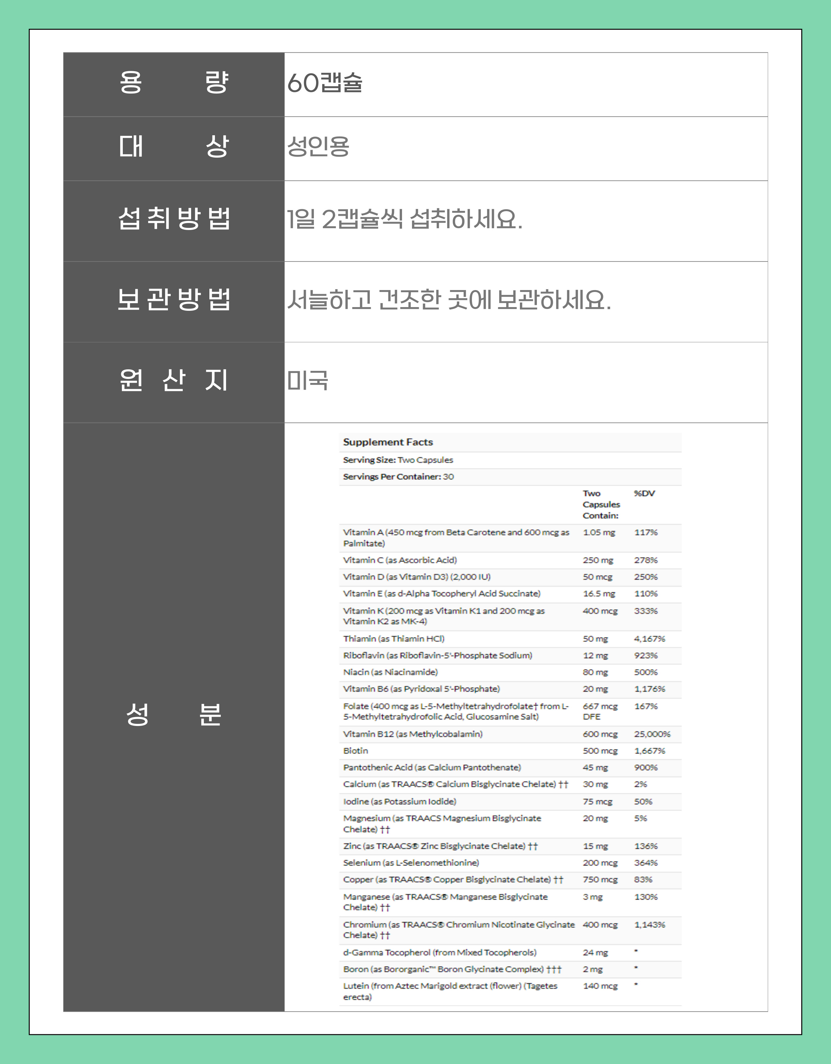
Task: Click the 대상 header cell
Action: [x=174, y=149]
